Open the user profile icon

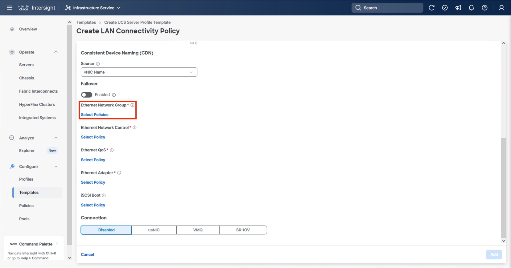(x=501, y=8)
